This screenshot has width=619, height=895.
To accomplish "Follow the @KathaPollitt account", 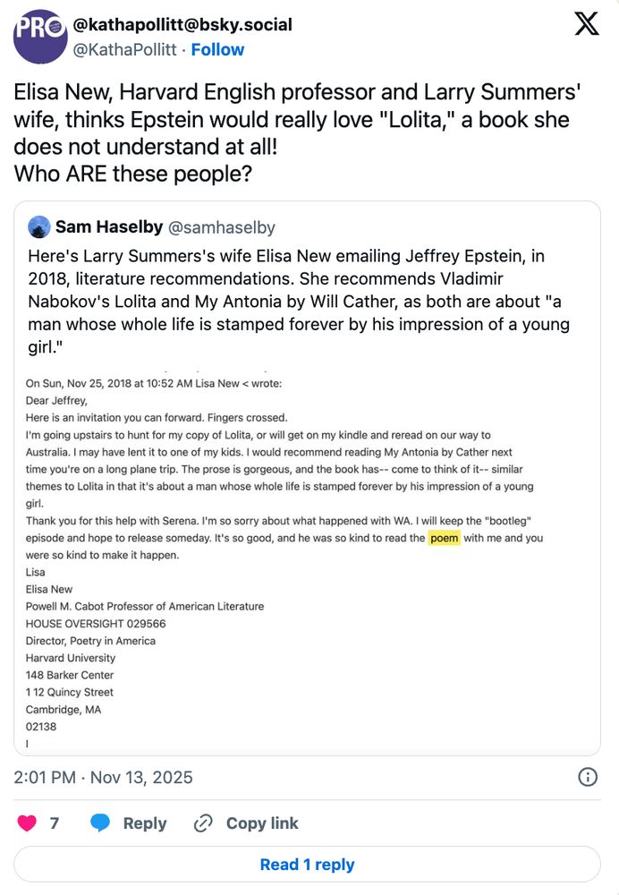I will tap(217, 50).
